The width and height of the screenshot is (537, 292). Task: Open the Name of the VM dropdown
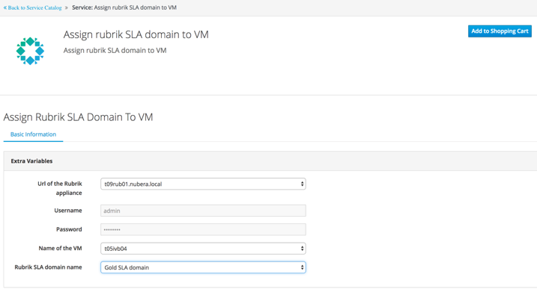[x=203, y=249]
